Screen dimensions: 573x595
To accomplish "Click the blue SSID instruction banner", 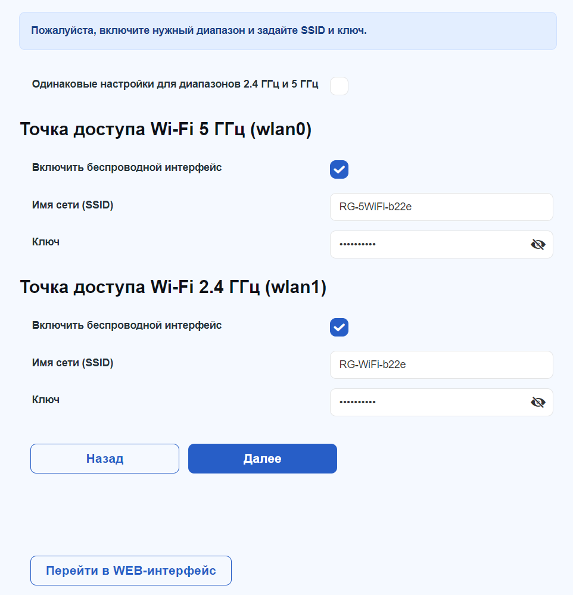I will (288, 30).
